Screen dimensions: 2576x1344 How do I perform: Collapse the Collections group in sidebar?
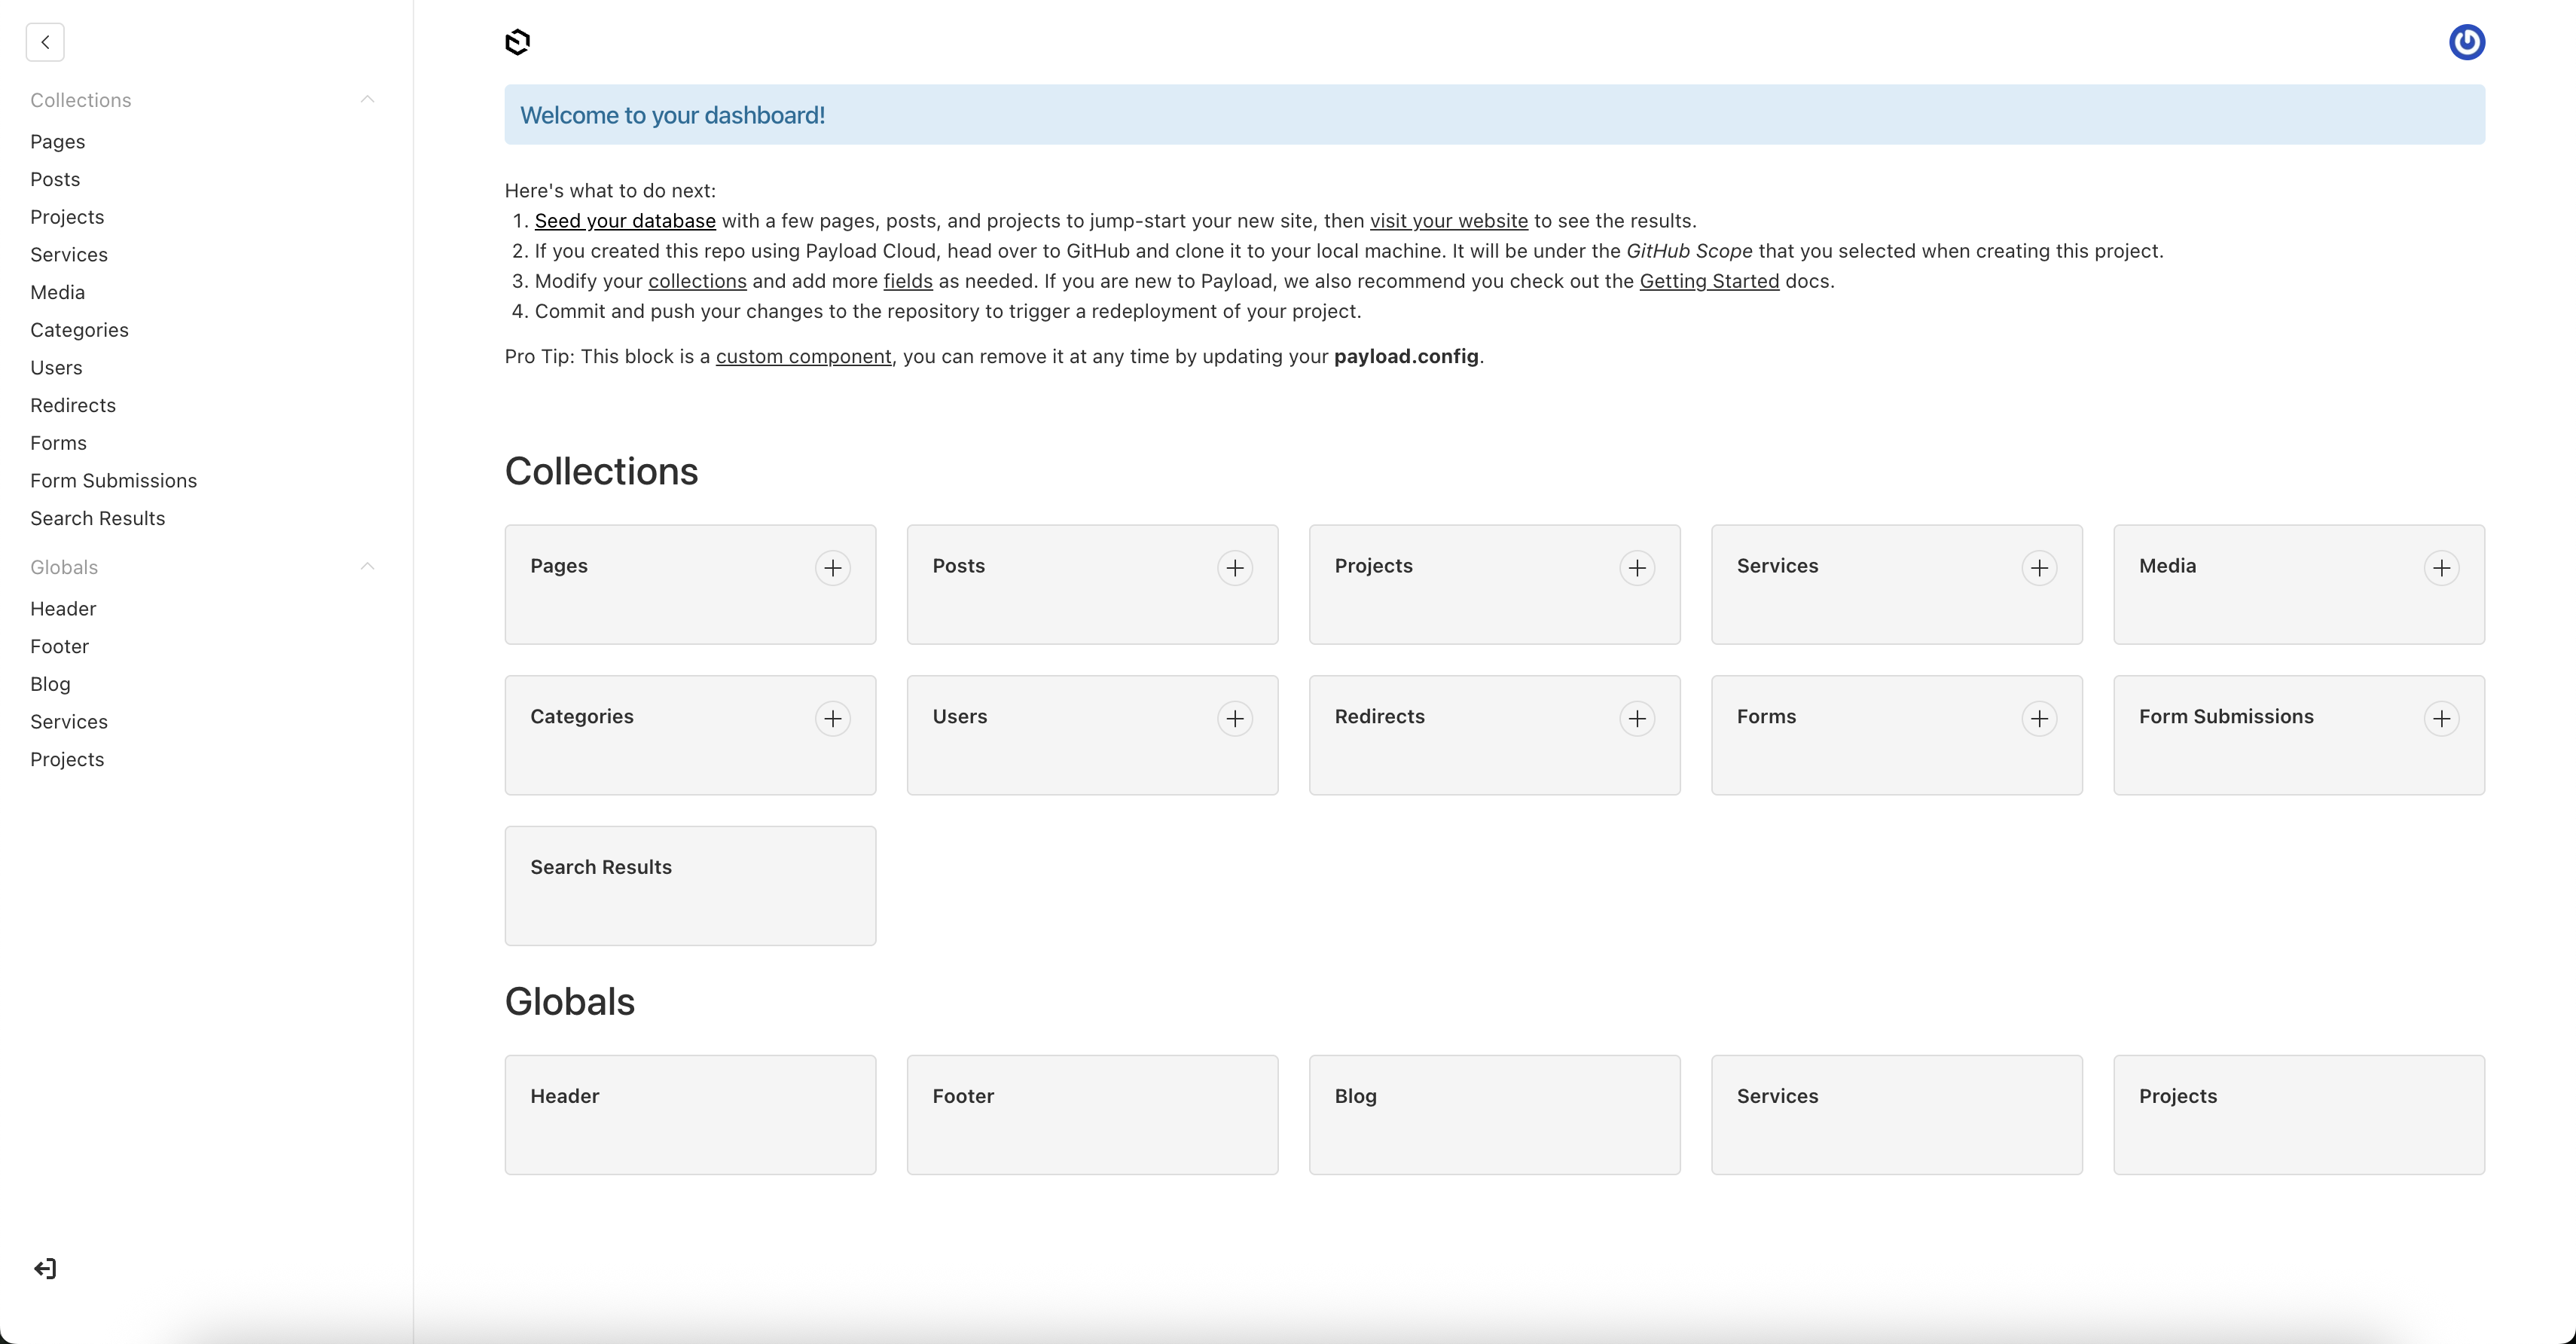[x=367, y=99]
